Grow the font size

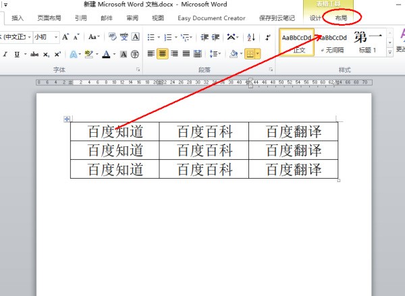click(x=65, y=37)
